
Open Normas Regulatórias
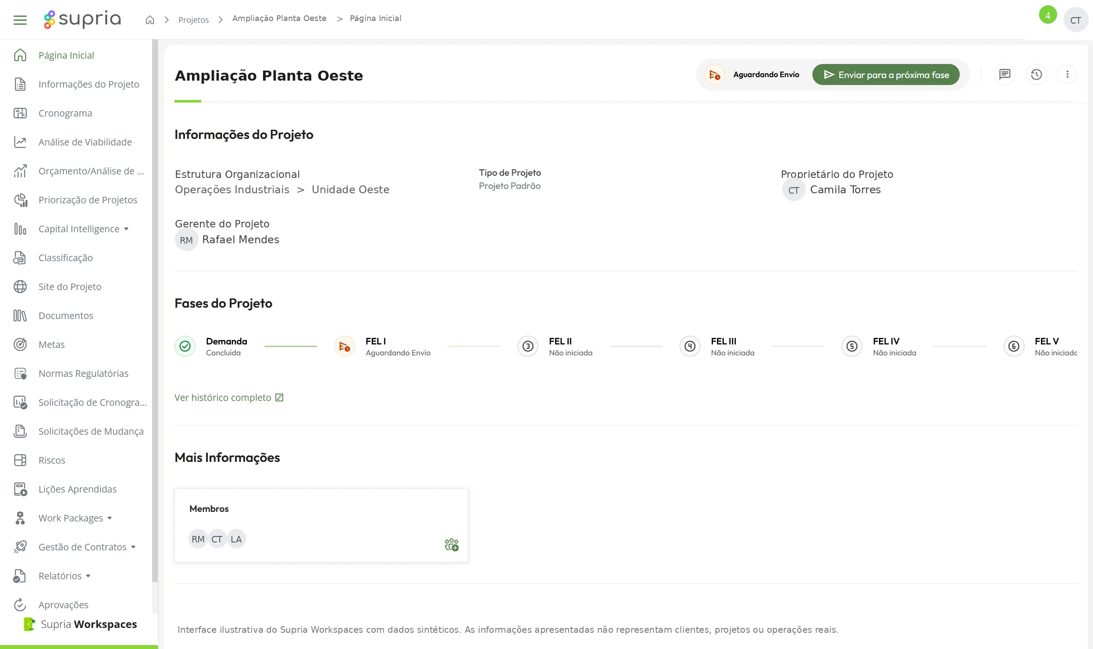(x=76, y=373)
